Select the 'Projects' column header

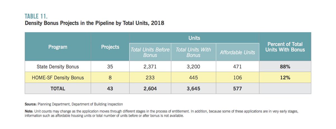tap(110, 47)
